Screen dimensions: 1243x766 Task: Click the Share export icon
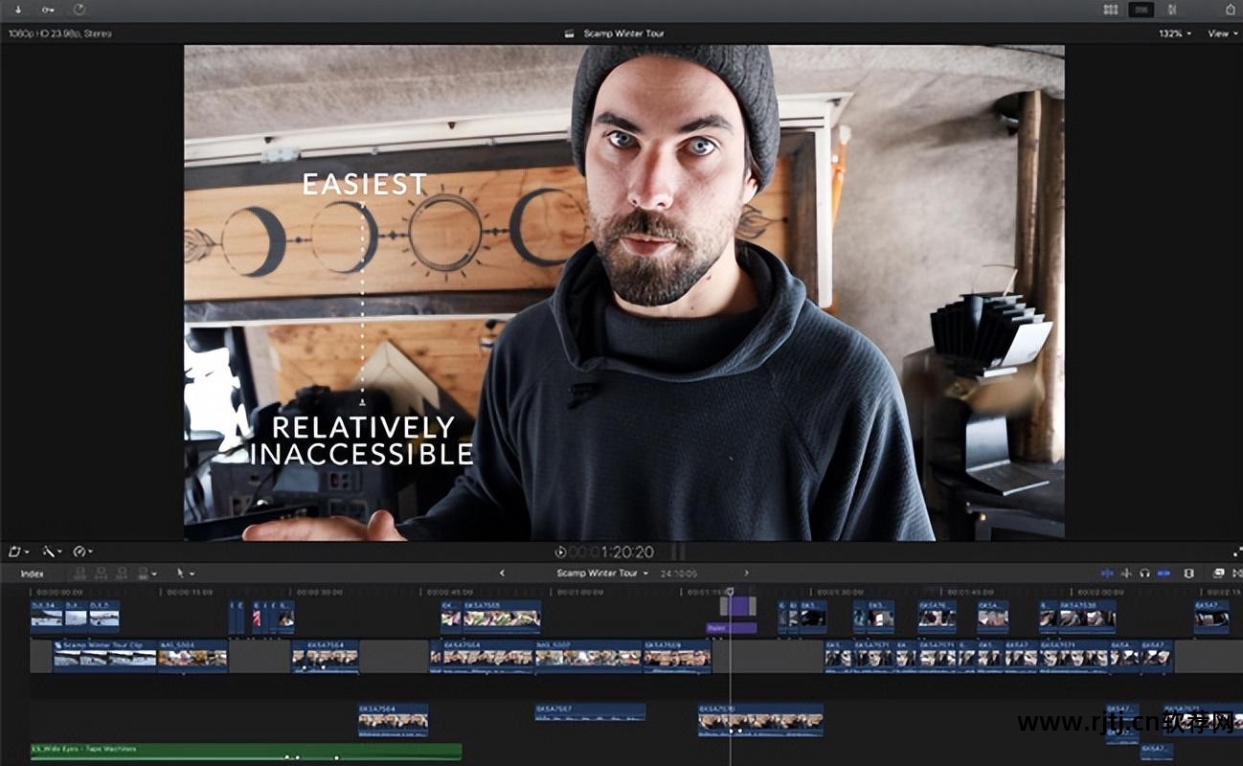(1231, 10)
